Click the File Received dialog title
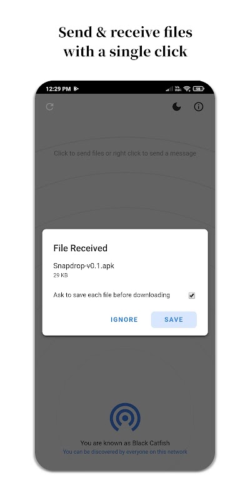Viewport: 250px width, 500px height. 81,248
